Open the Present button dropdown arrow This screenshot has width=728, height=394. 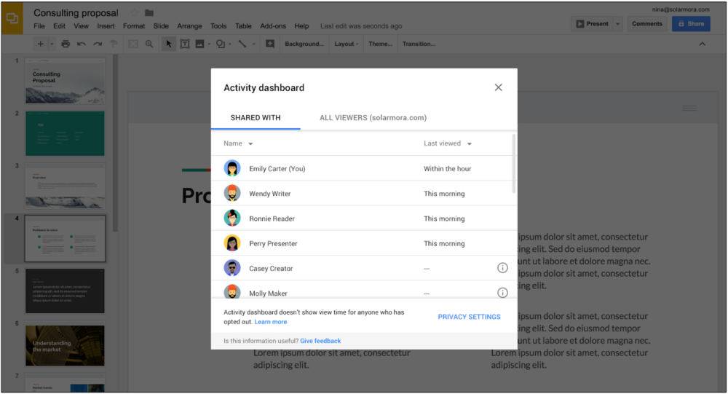point(618,24)
